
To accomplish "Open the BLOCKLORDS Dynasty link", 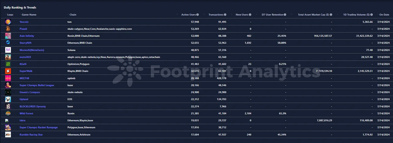I will [33, 106].
